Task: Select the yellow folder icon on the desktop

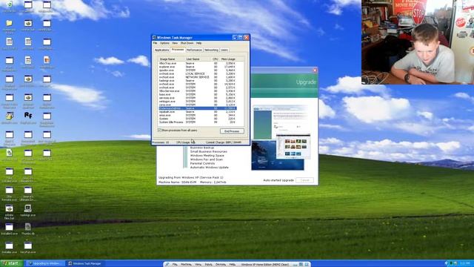Action: (x=10, y=23)
